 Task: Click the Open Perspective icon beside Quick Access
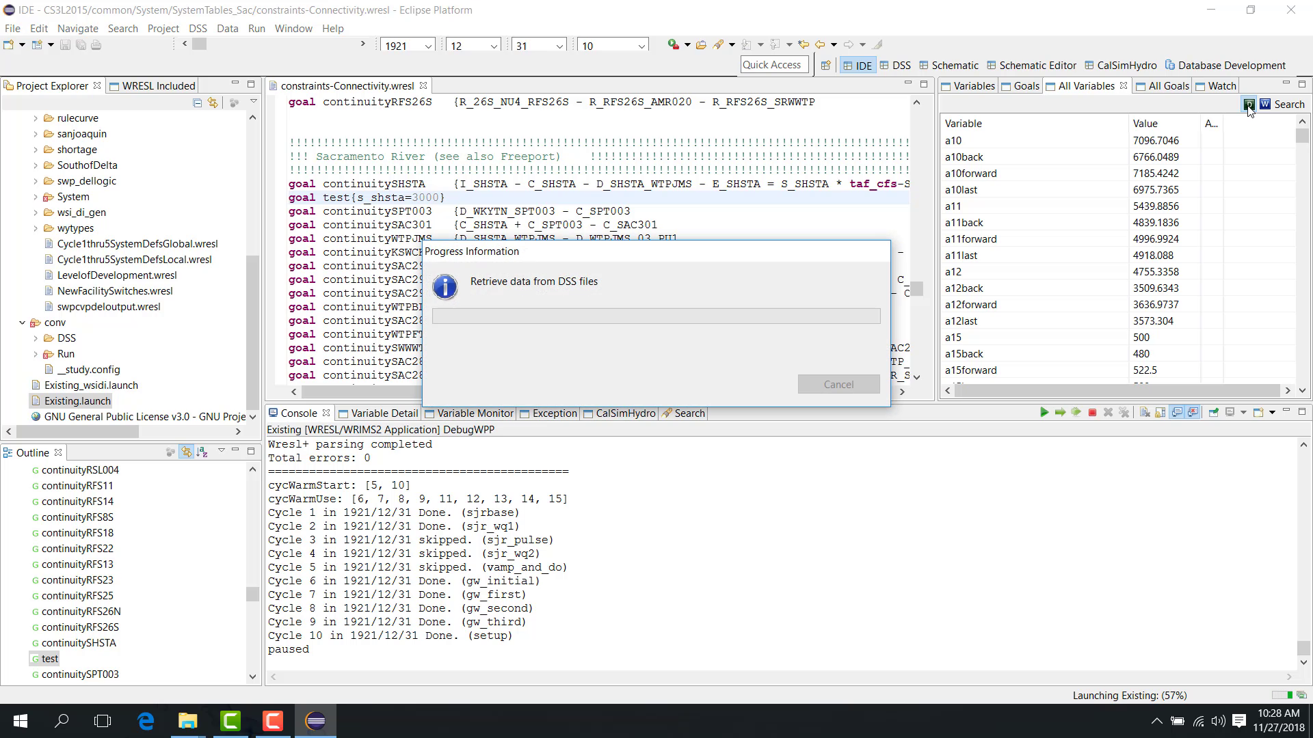pyautogui.click(x=825, y=66)
